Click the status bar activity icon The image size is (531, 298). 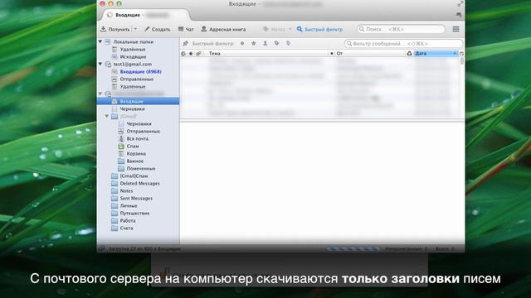tap(101, 248)
